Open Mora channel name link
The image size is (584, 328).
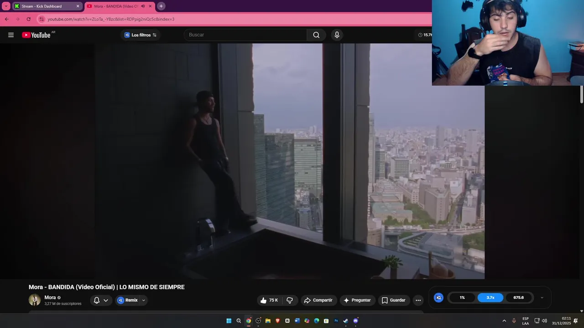[50, 297]
